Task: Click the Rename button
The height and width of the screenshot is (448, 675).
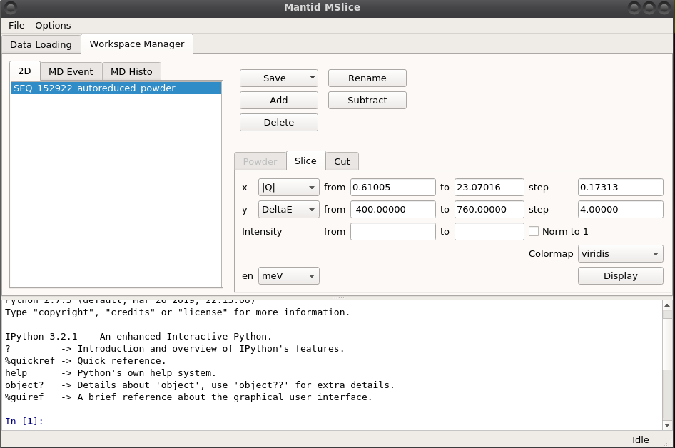Action: click(367, 78)
